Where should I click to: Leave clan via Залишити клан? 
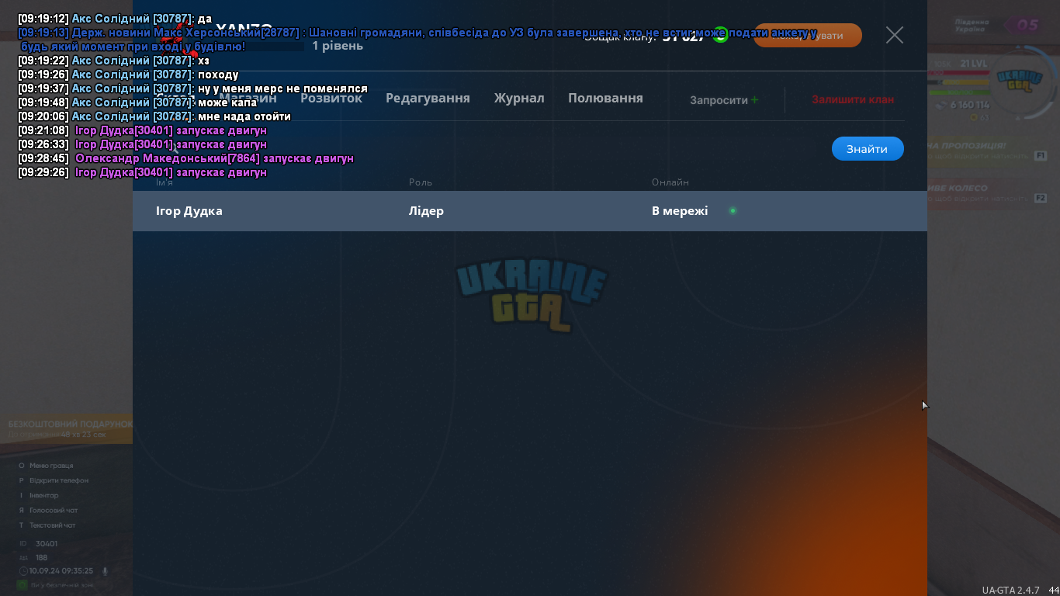pos(853,99)
